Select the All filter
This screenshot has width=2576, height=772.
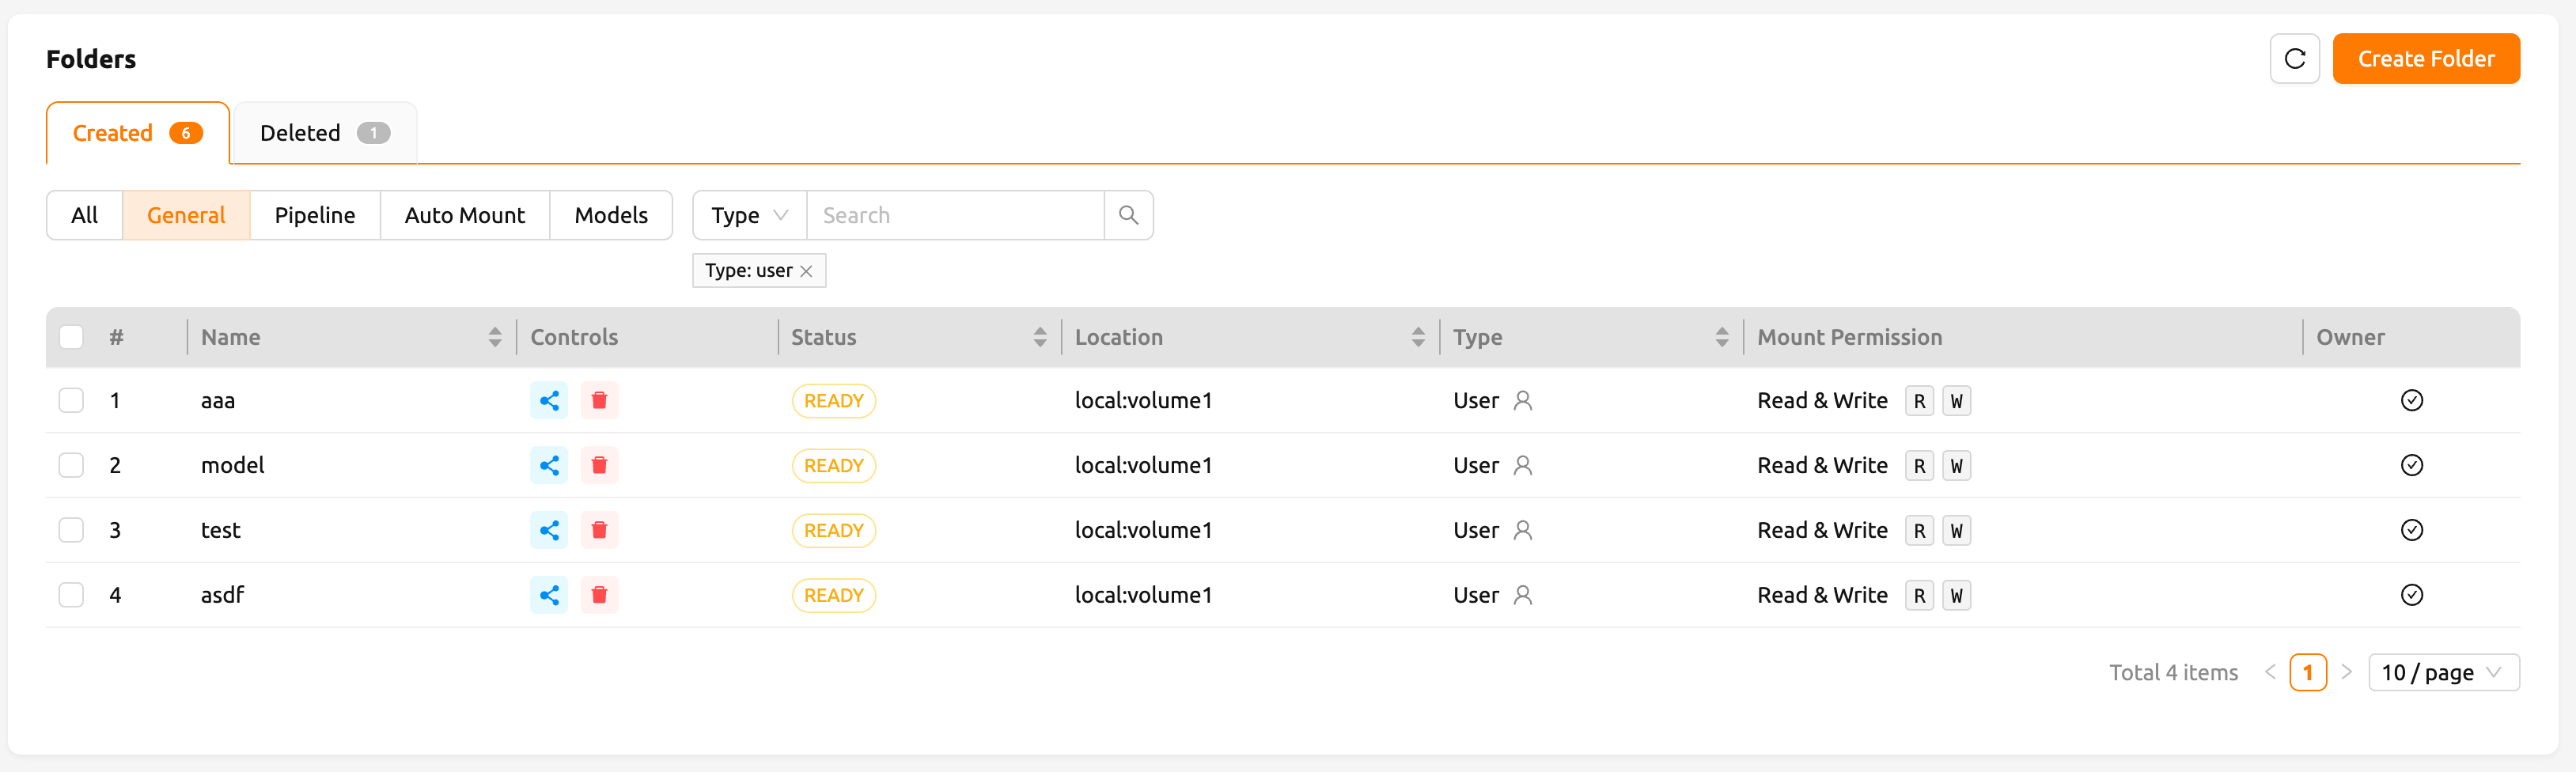click(x=85, y=215)
